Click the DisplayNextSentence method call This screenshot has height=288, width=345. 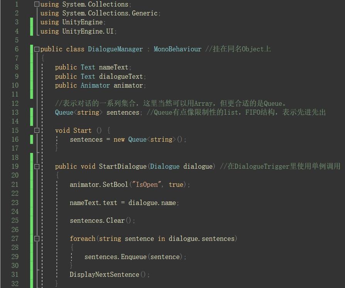pyautogui.click(x=104, y=274)
